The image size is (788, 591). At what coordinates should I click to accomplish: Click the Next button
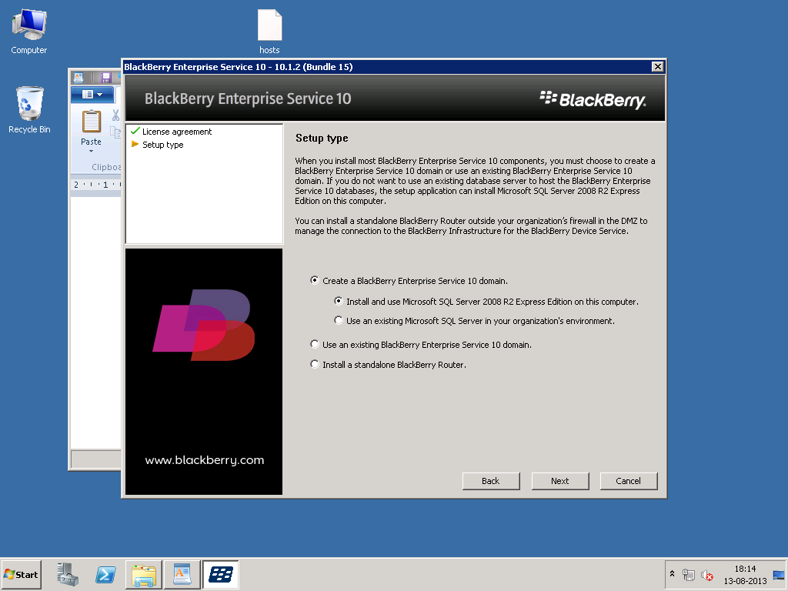(560, 481)
